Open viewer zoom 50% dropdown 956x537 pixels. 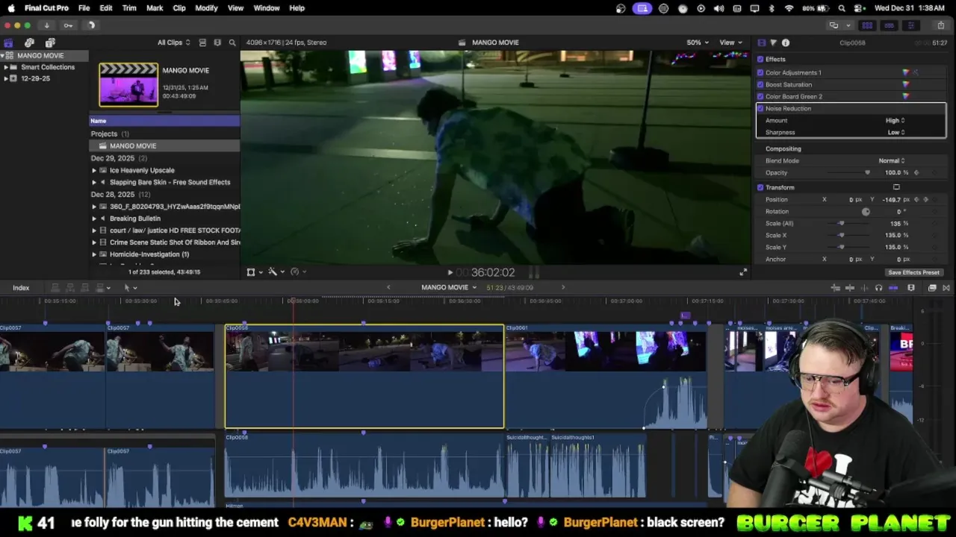698,43
